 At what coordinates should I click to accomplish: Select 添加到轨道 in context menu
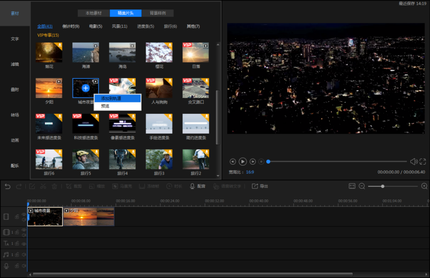[118, 98]
